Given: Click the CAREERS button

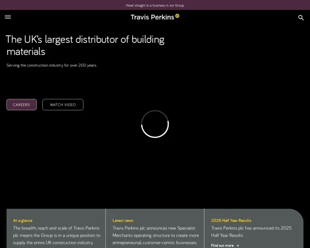Looking at the screenshot, I should pos(21,104).
